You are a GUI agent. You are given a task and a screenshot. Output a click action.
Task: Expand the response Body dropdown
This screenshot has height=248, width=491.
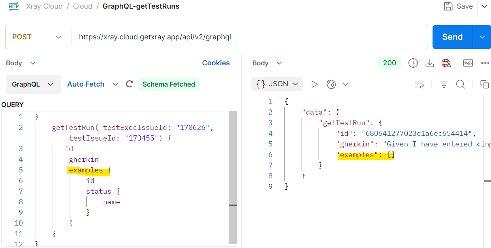click(x=267, y=63)
